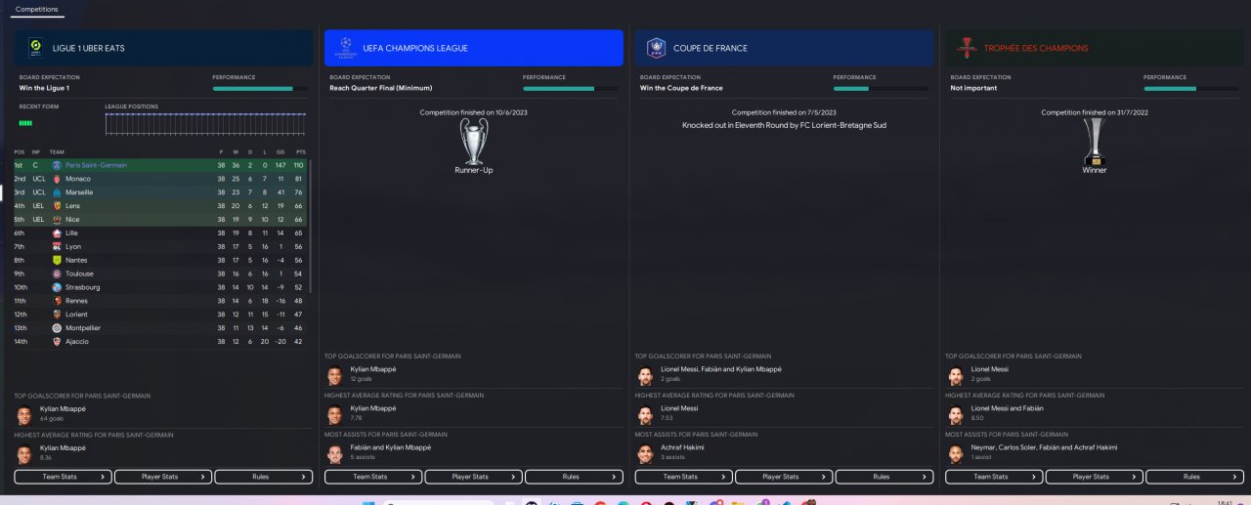Click the UEFA Champions League logo icon

[x=346, y=48]
